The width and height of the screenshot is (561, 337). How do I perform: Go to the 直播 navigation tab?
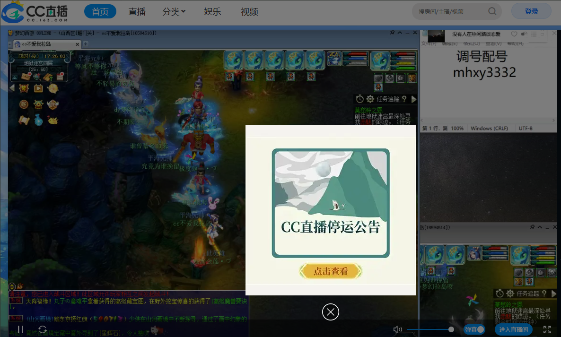tap(137, 12)
